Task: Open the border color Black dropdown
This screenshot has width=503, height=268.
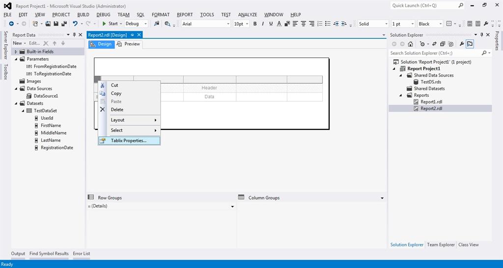Action: tap(430, 24)
